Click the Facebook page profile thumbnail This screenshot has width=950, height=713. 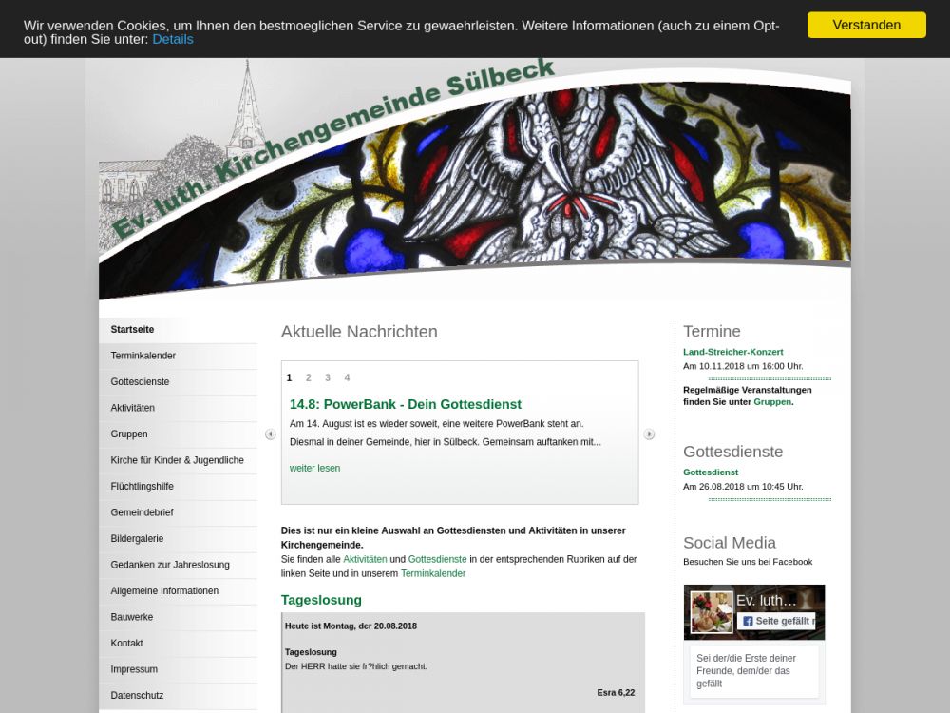711,611
